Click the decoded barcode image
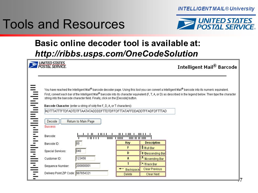The width and height of the screenshot is (258, 193). 114,136
